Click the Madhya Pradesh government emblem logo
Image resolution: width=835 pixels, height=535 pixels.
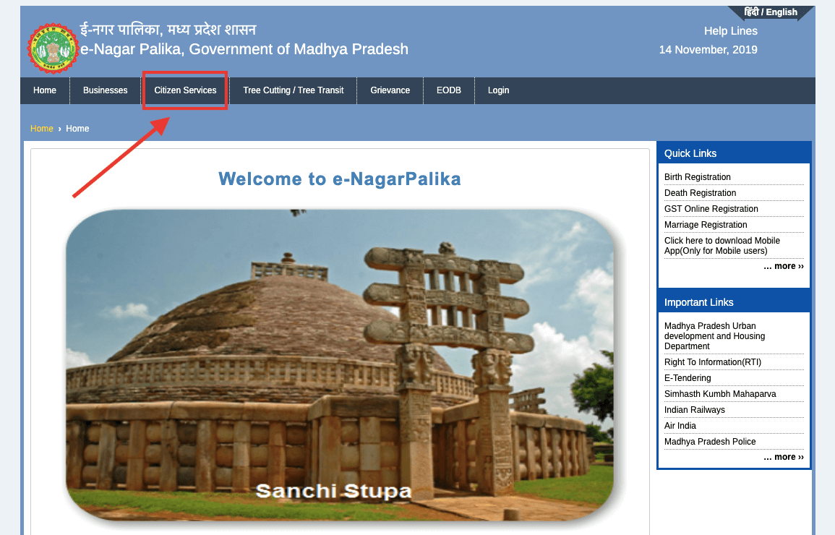tap(53, 48)
